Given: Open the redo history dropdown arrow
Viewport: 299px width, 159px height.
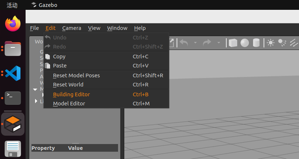Looking at the screenshot, I should 219,43.
